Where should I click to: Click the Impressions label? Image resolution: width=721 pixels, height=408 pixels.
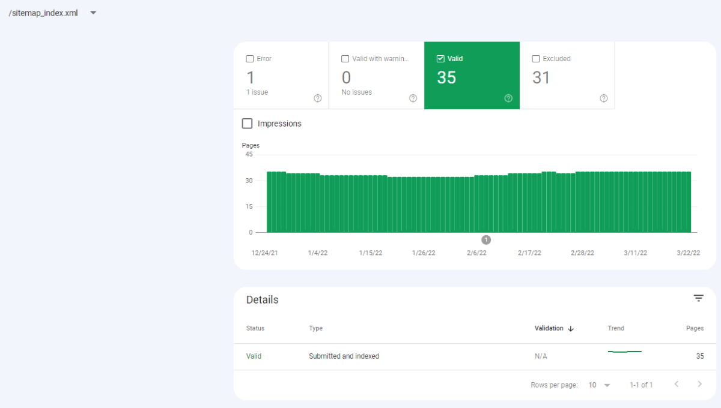pyautogui.click(x=279, y=124)
